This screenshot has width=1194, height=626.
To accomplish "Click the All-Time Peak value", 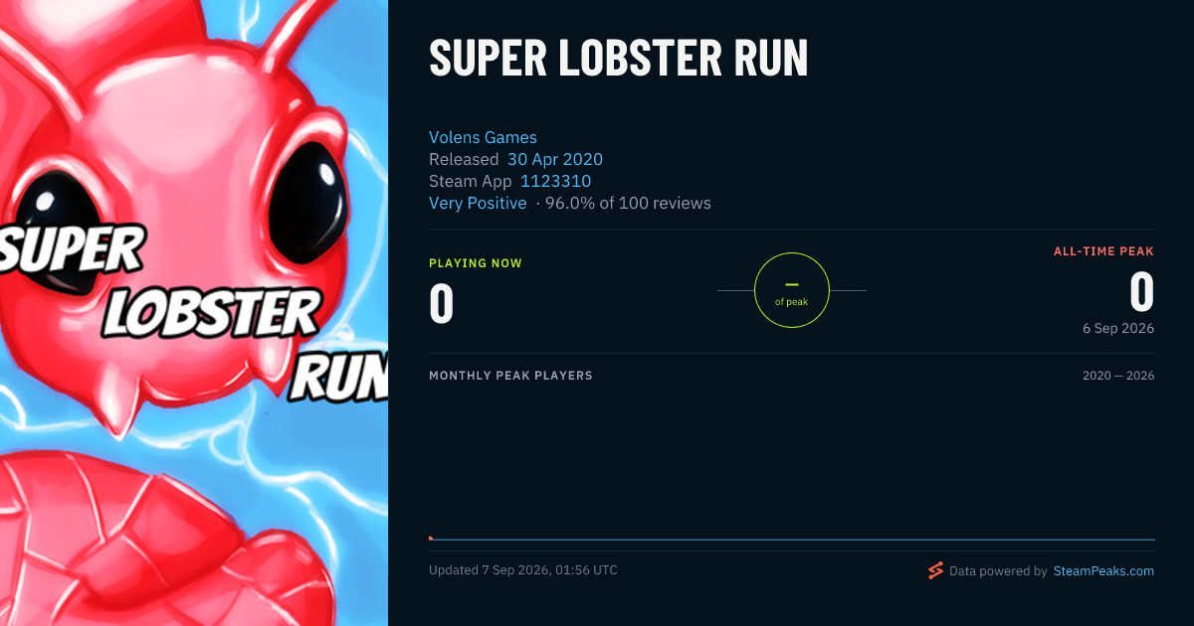I will [x=1142, y=293].
